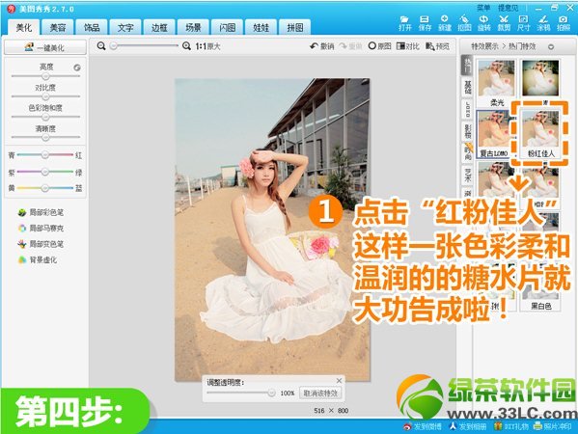Apply the 柔光 effect thumbnail
This screenshot has width=578, height=434.
(496, 83)
